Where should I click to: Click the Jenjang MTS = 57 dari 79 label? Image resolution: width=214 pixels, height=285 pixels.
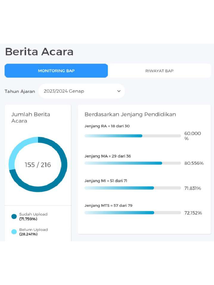pyautogui.click(x=108, y=206)
